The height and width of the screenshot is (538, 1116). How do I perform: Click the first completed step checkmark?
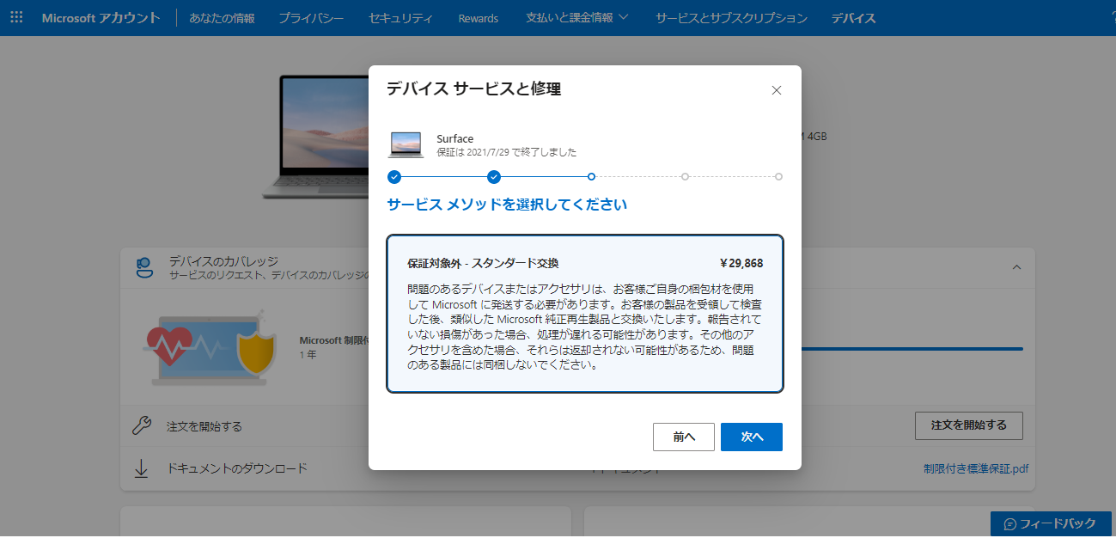(394, 177)
